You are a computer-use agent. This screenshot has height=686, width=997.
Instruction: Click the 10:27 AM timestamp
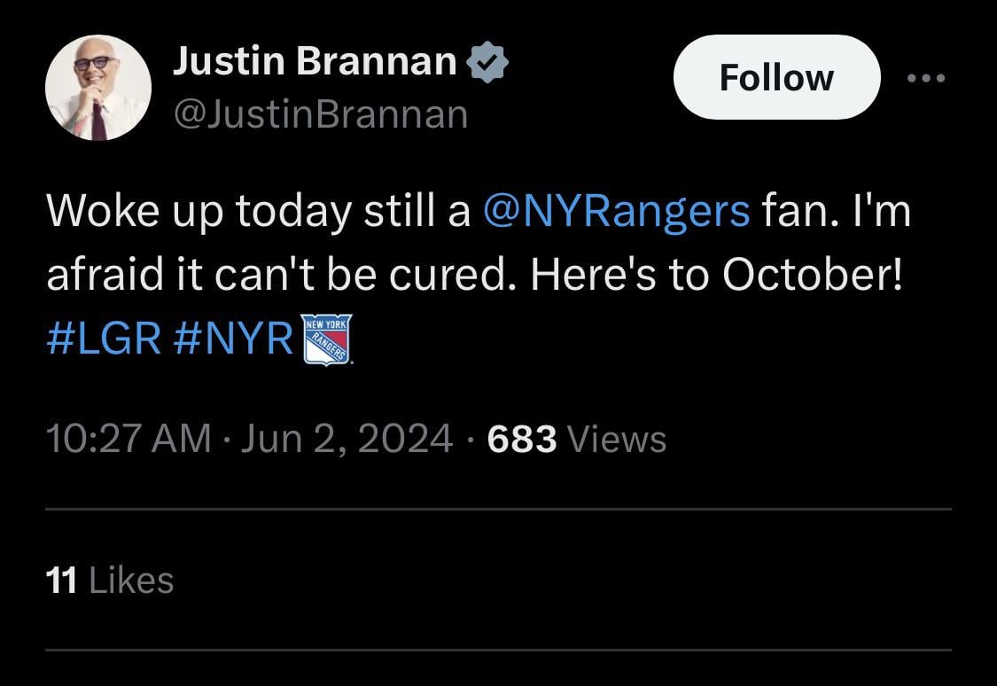128,439
